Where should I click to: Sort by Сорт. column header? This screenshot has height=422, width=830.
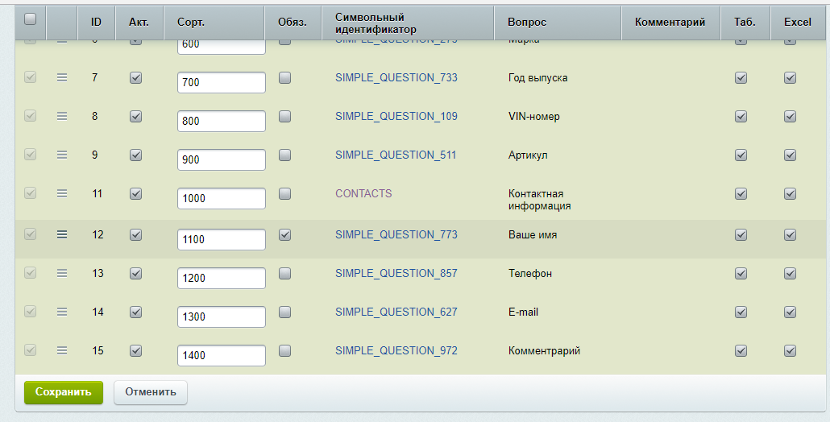click(x=191, y=23)
